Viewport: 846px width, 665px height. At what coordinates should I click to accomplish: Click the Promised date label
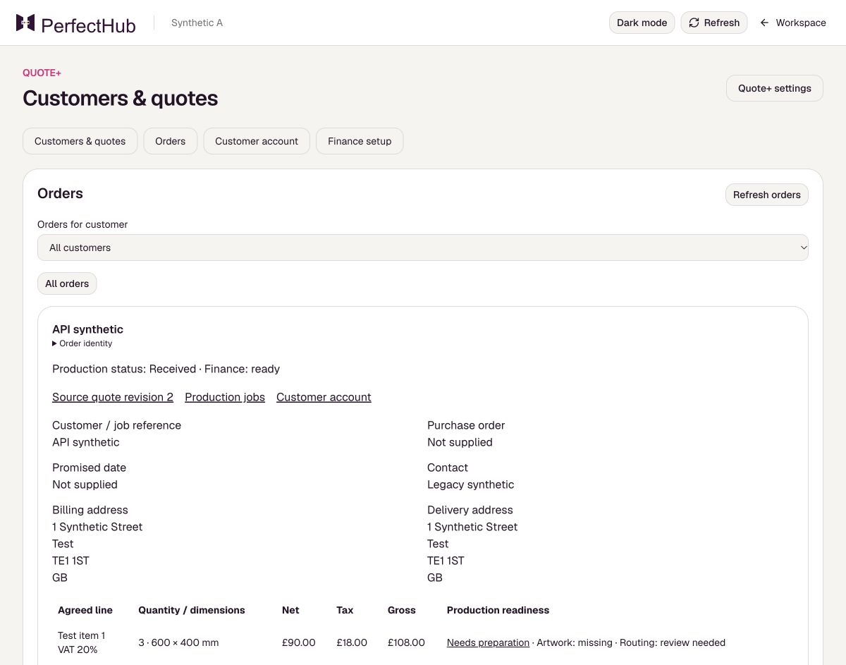[89, 468]
